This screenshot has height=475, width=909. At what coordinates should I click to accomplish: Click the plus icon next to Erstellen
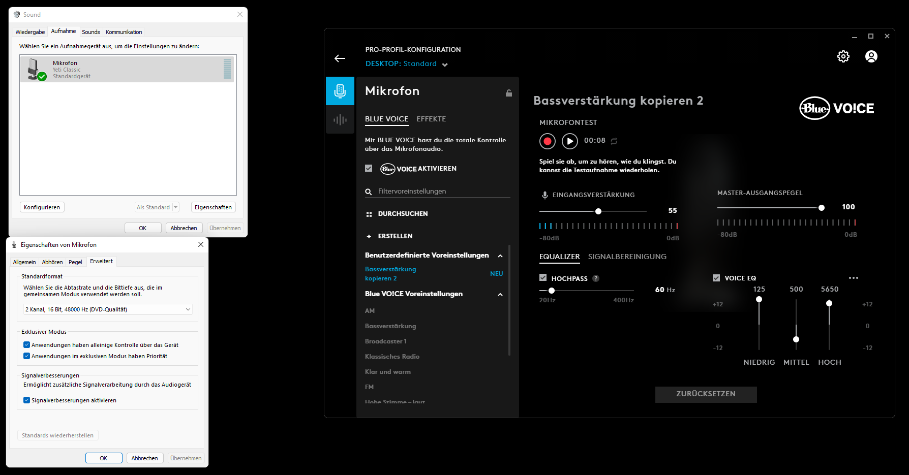[369, 236]
